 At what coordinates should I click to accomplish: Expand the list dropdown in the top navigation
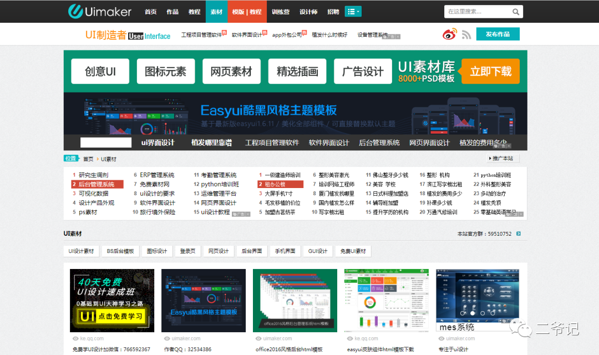point(353,12)
